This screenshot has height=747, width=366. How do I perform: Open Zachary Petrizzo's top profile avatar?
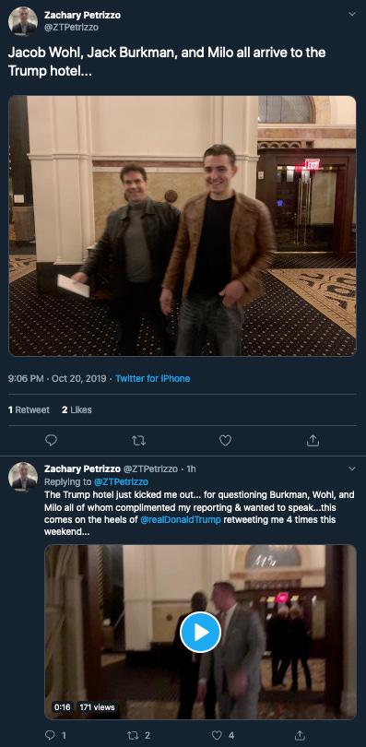tap(23, 21)
